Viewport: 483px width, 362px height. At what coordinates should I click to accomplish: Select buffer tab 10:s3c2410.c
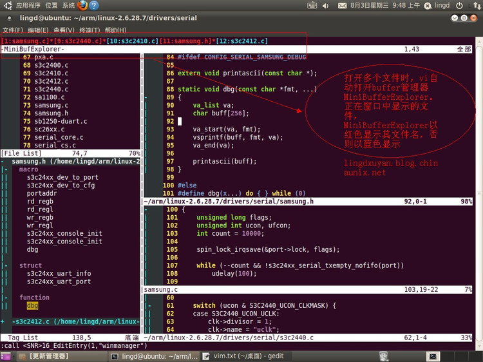pyautogui.click(x=133, y=41)
